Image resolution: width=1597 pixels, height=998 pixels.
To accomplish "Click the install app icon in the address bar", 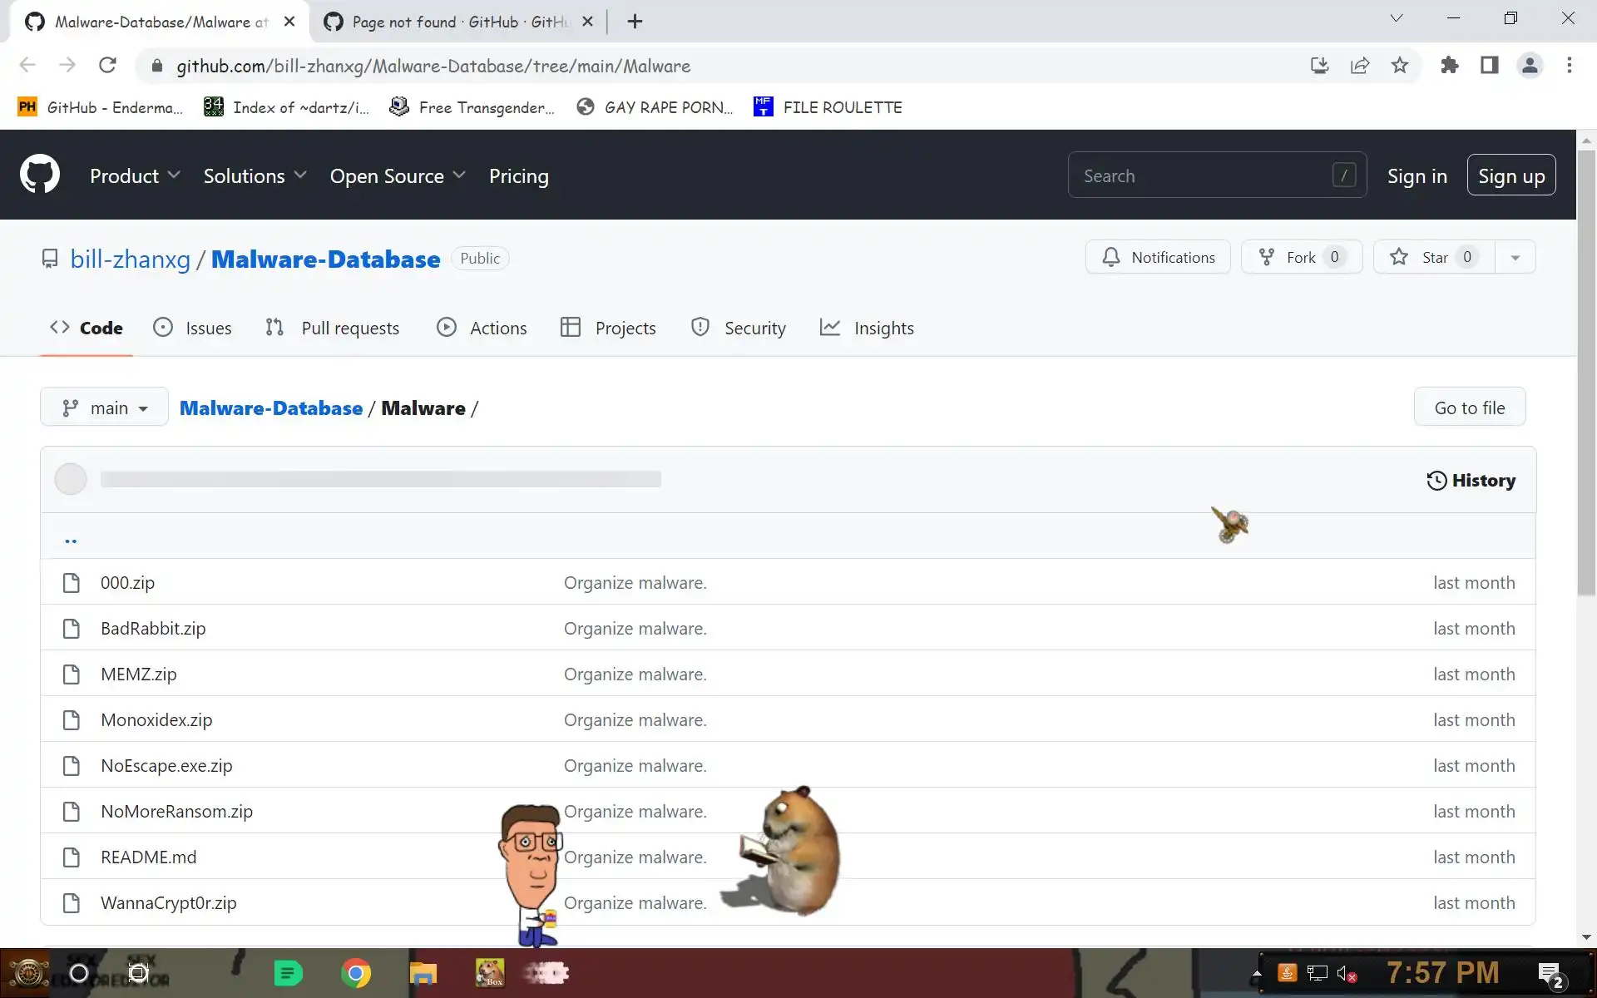I will (1319, 66).
